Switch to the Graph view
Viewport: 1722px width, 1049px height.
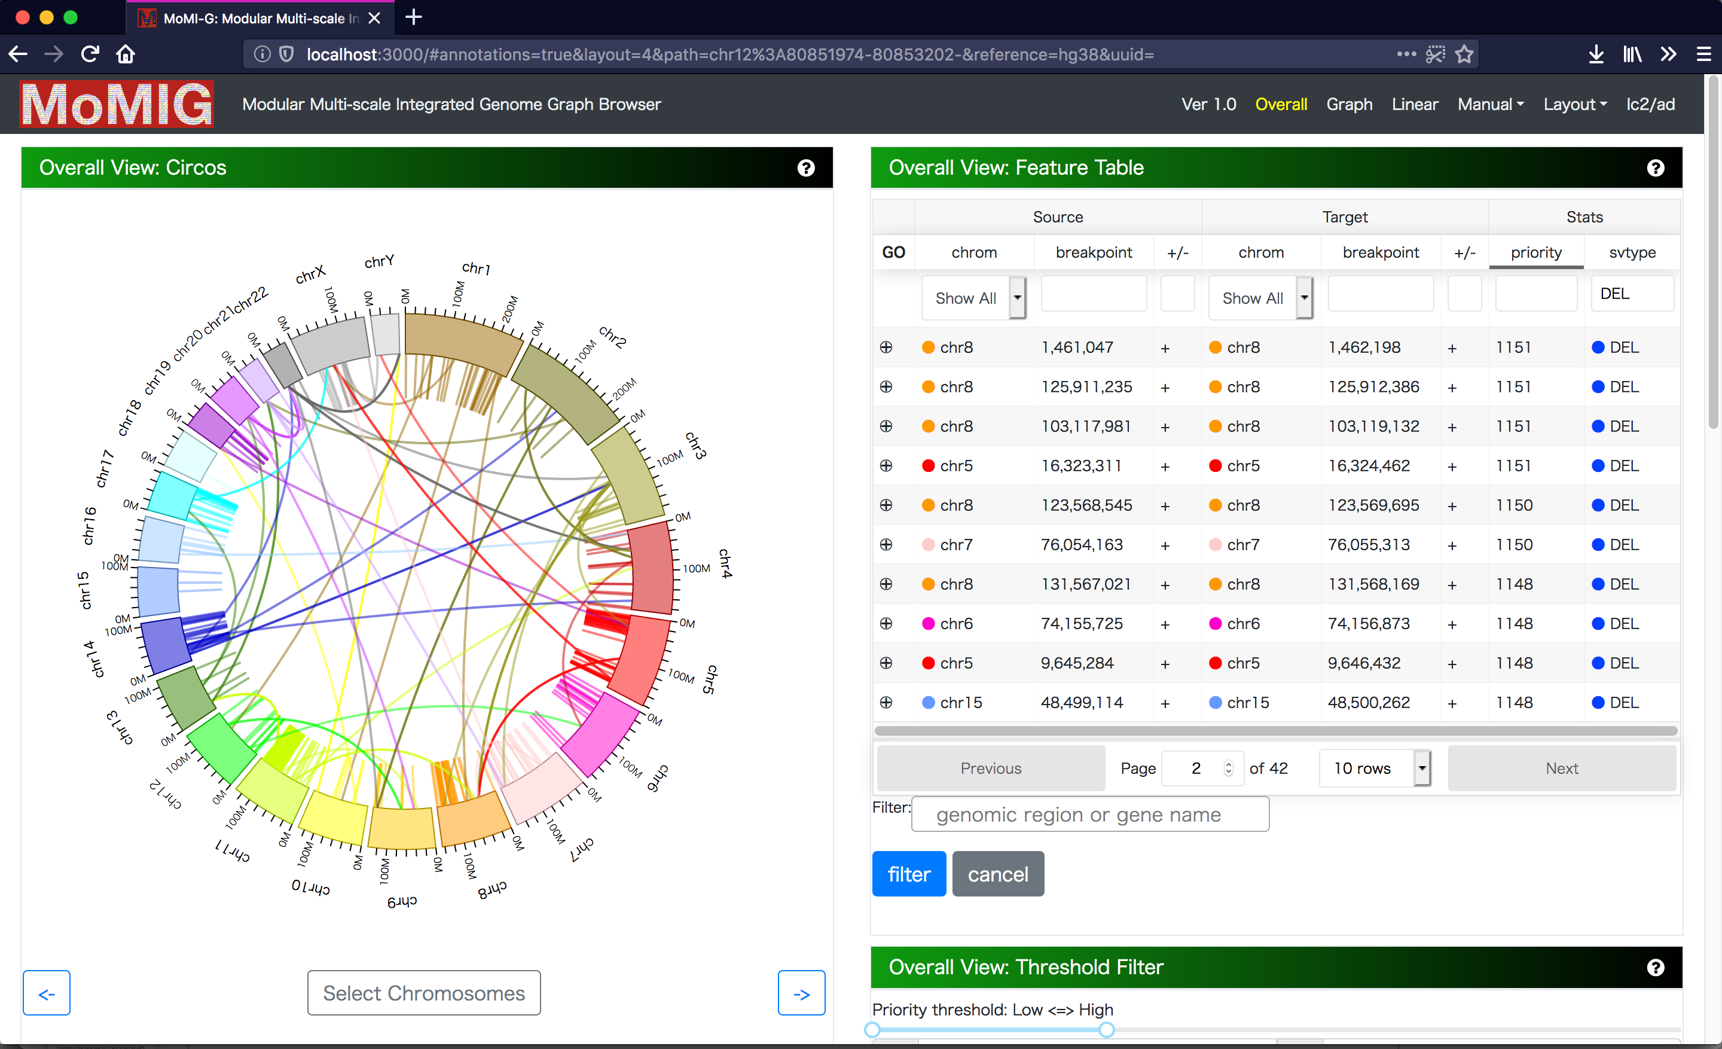point(1349,104)
